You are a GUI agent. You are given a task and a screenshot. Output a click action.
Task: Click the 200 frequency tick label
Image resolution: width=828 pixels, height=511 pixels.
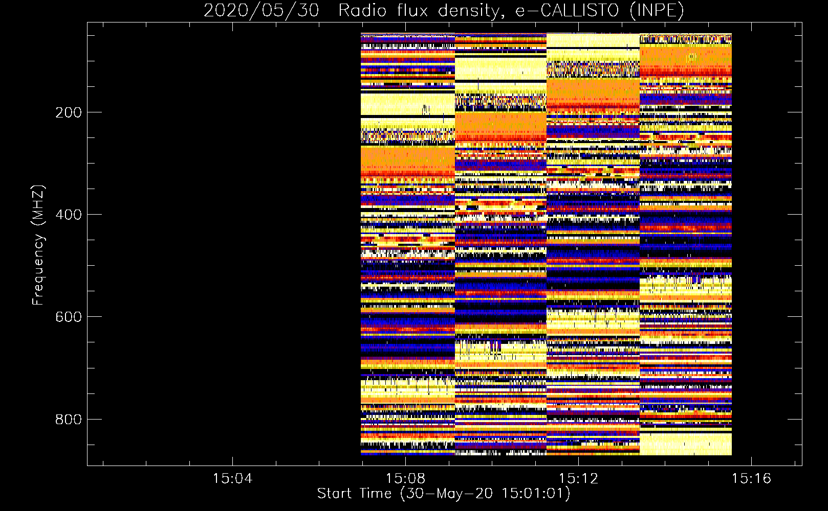point(68,112)
